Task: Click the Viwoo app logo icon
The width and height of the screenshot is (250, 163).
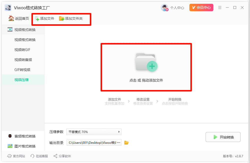Action: [x=8, y=7]
